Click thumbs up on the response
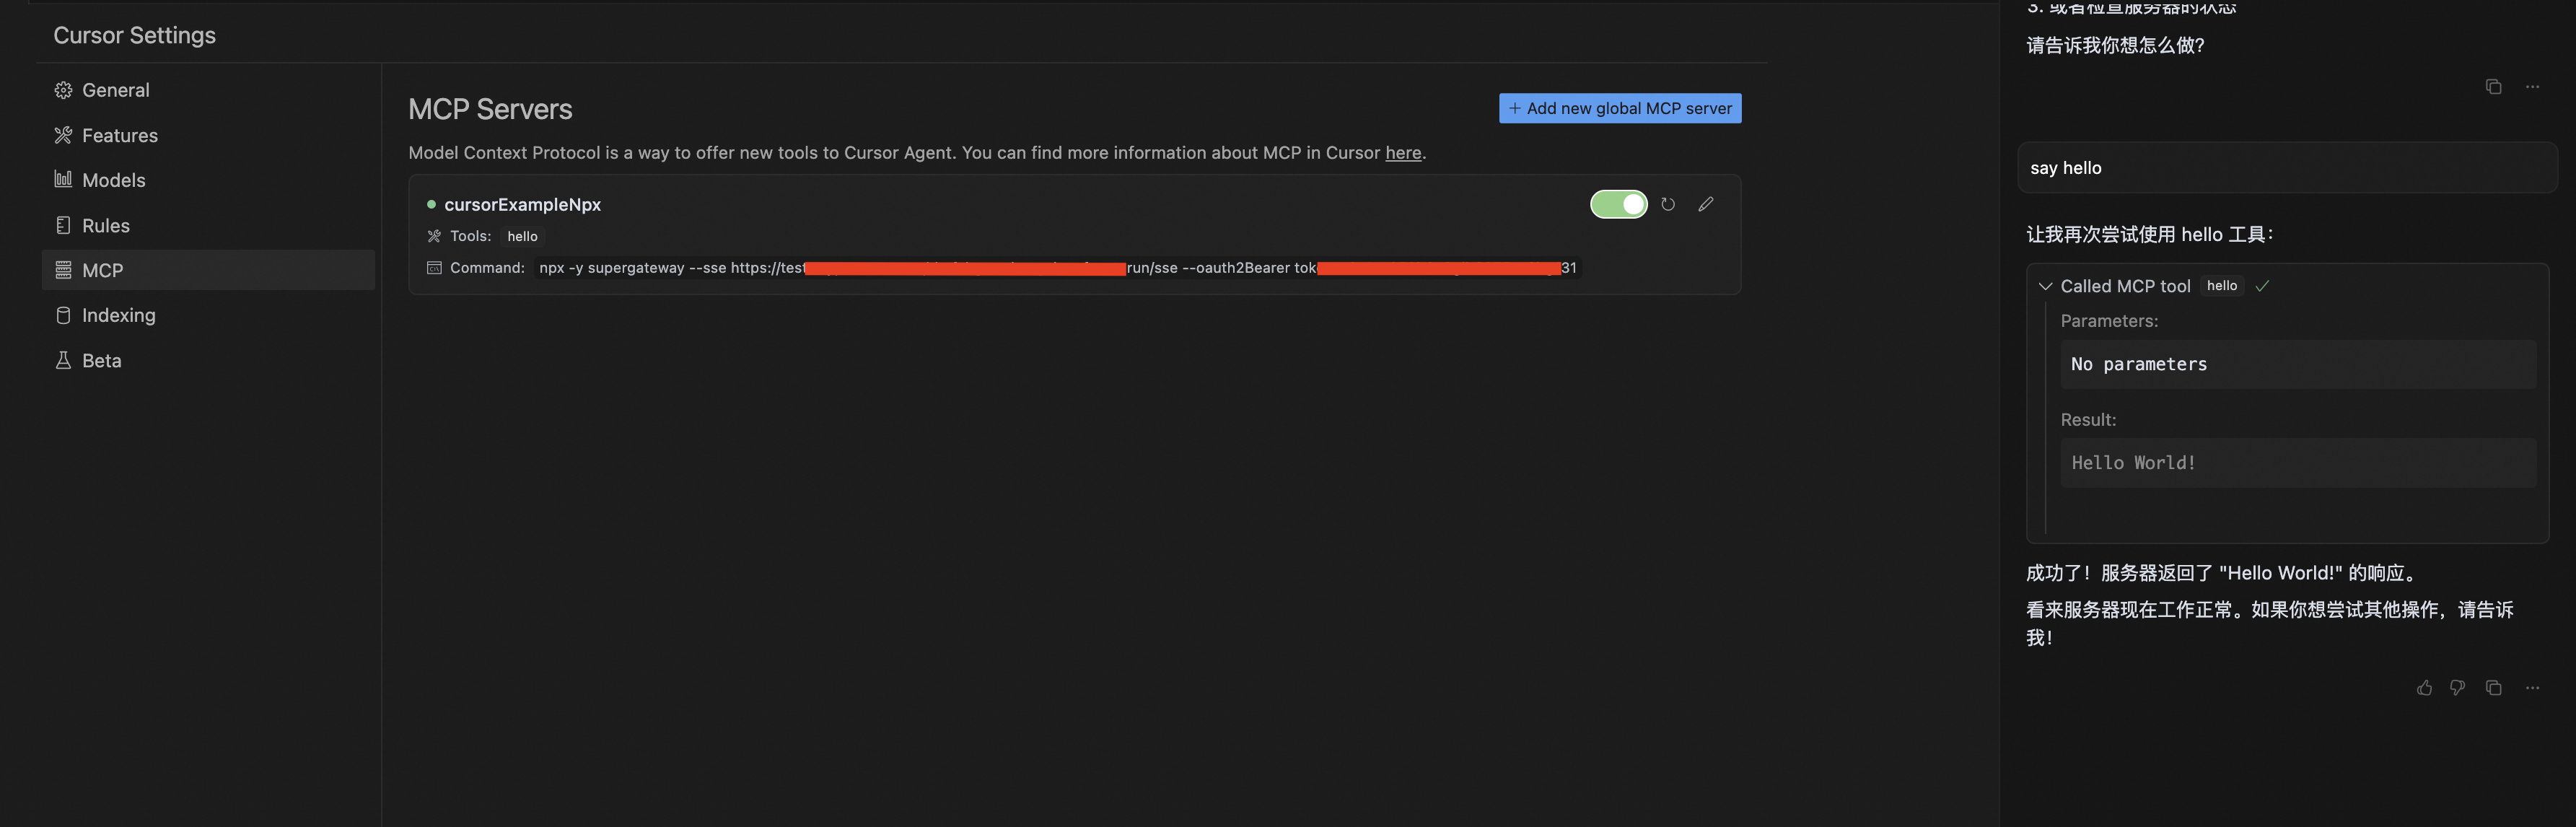2576x827 pixels. 2424,688
